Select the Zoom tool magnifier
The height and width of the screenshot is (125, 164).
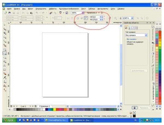(x=4, y=37)
